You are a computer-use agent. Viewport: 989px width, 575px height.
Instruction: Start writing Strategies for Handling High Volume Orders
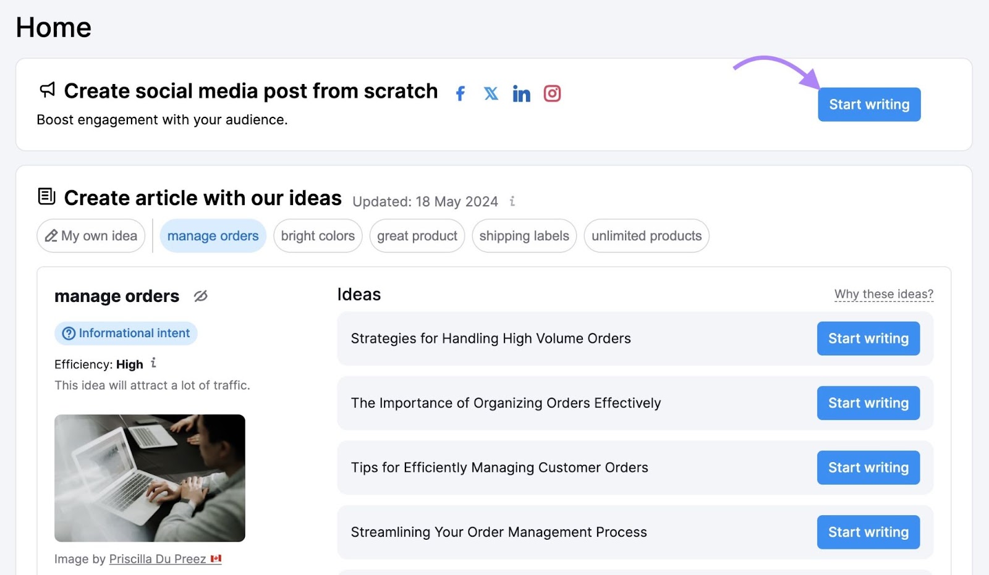868,338
